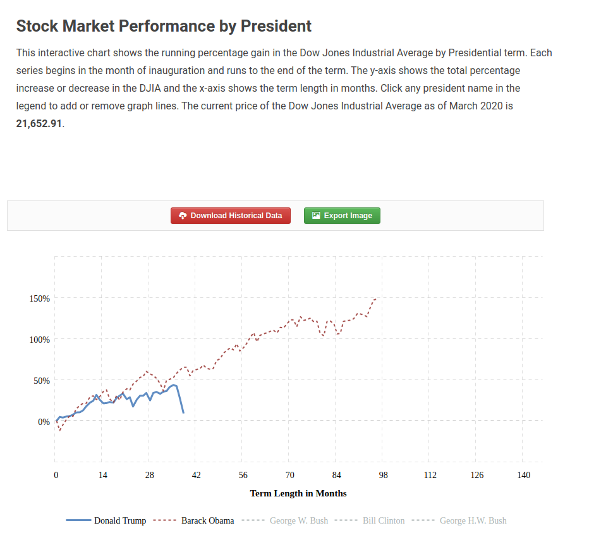
Task: Toggle off Barack Obama legend label
Action: [x=207, y=521]
